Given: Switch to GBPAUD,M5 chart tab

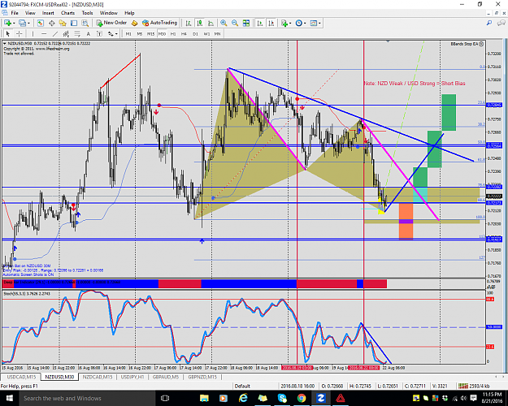Looking at the screenshot, I should (x=166, y=377).
